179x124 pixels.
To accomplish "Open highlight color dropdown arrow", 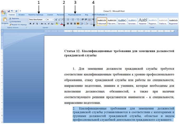I will 59,24.
